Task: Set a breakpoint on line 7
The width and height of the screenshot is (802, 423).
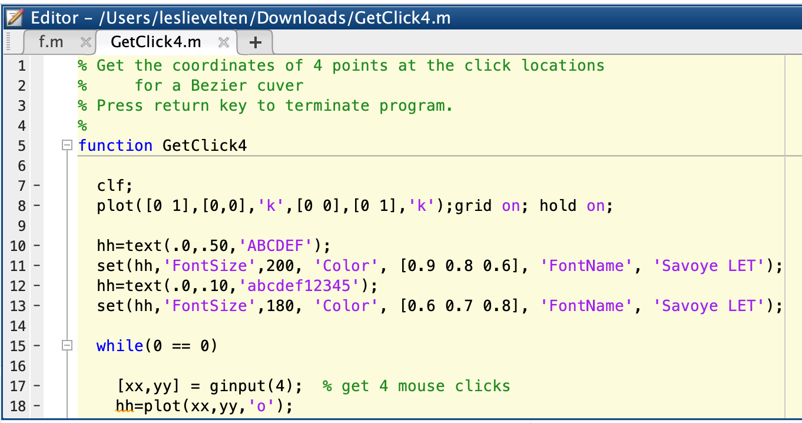Action: click(x=38, y=185)
